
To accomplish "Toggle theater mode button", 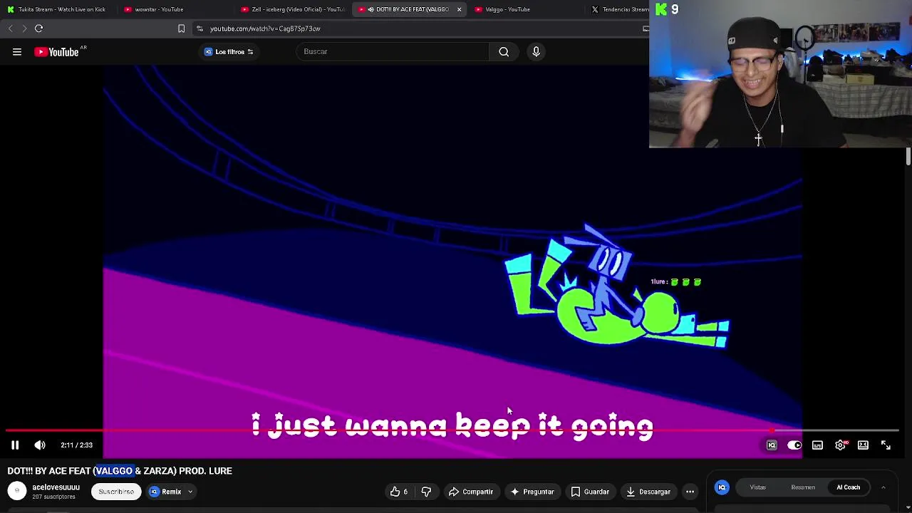I will [x=863, y=445].
